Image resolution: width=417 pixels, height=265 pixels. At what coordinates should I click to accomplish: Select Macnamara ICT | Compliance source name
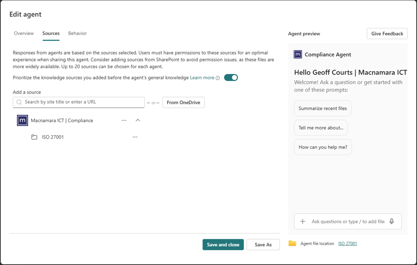(x=62, y=120)
